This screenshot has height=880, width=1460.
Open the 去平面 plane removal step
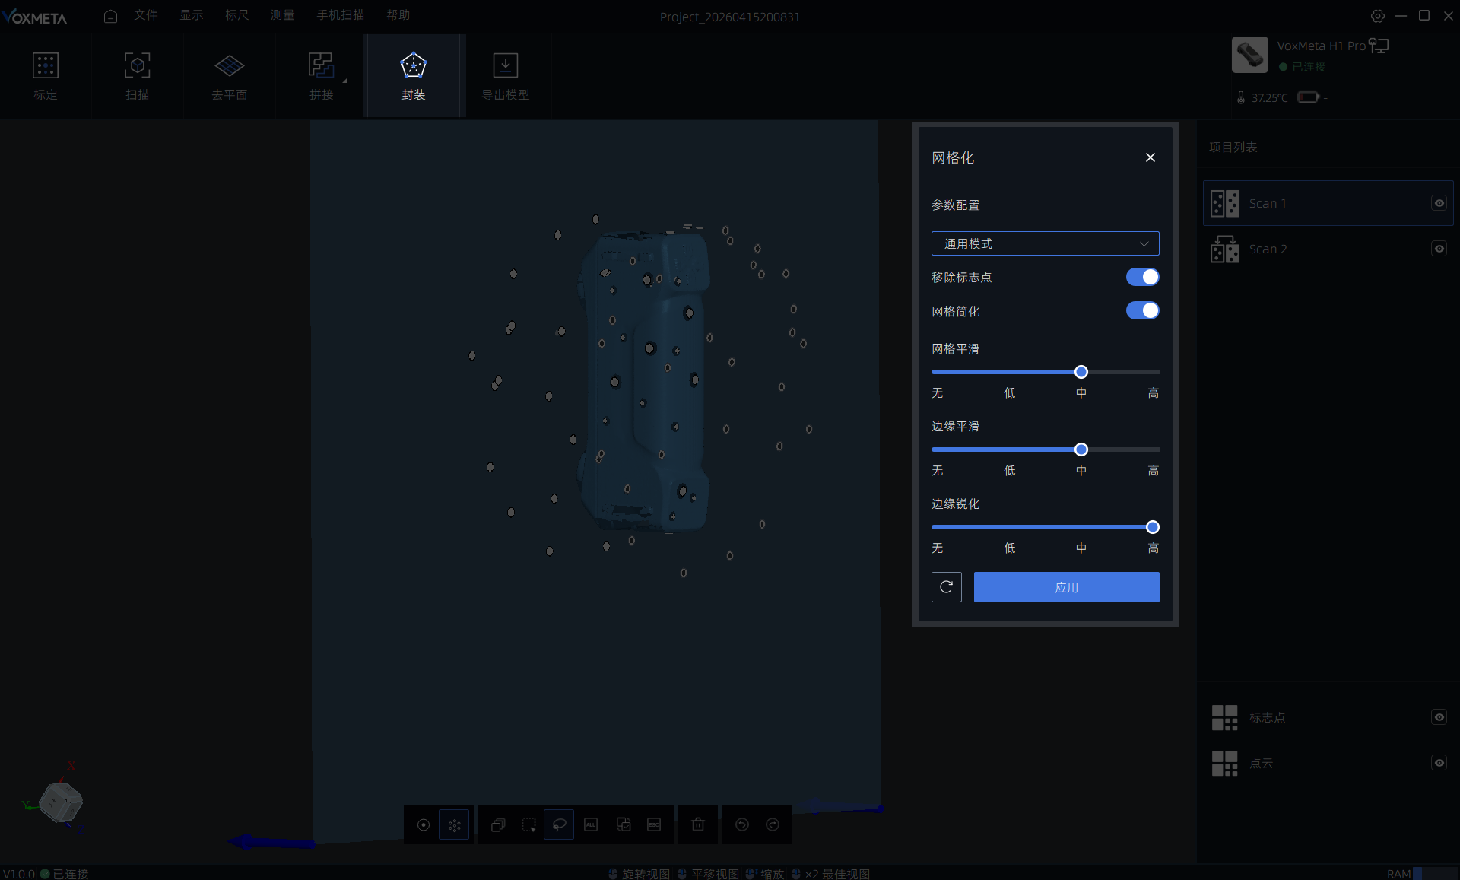pos(229,76)
